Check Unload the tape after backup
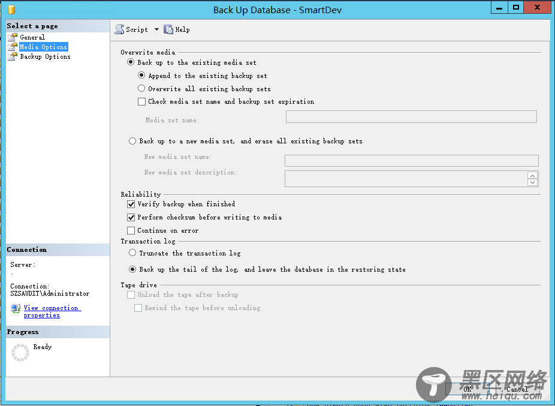The width and height of the screenshot is (555, 406). tap(131, 295)
